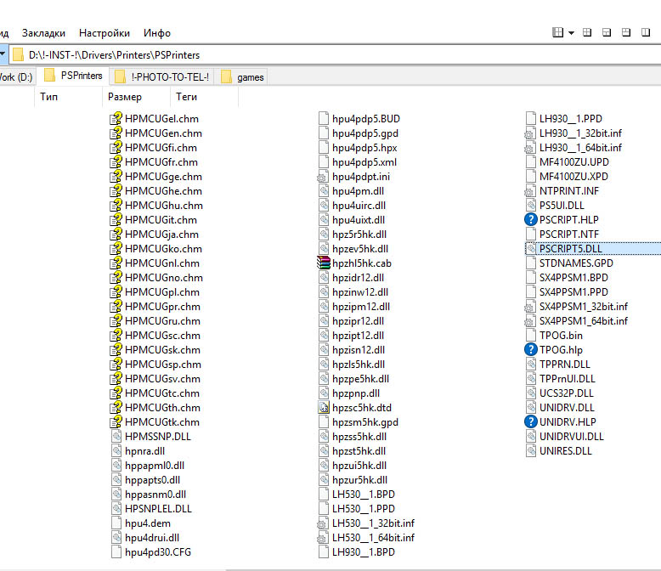Select the file UCS32P.DLL
661x571 pixels.
click(567, 393)
